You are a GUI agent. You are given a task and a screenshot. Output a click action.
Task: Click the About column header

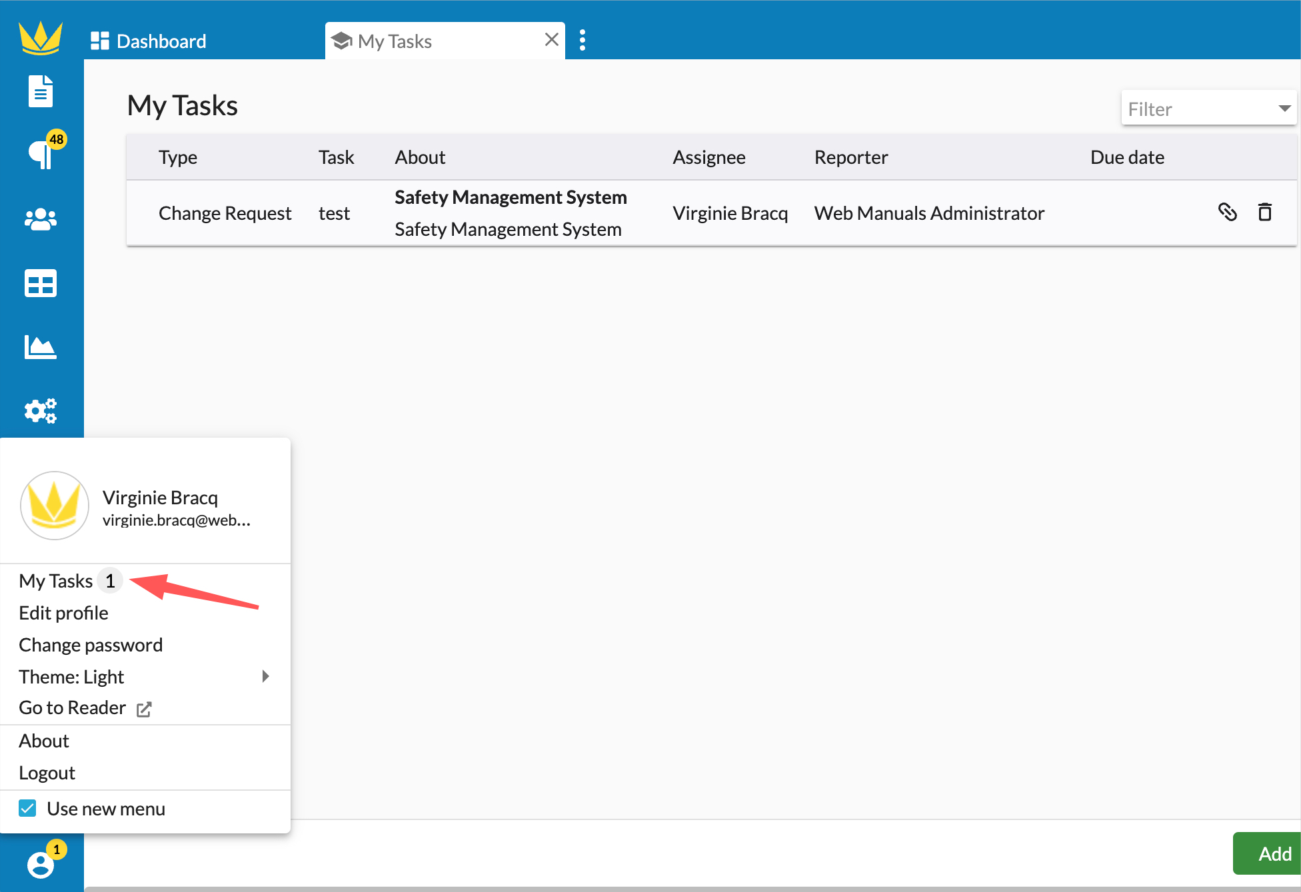click(x=421, y=157)
